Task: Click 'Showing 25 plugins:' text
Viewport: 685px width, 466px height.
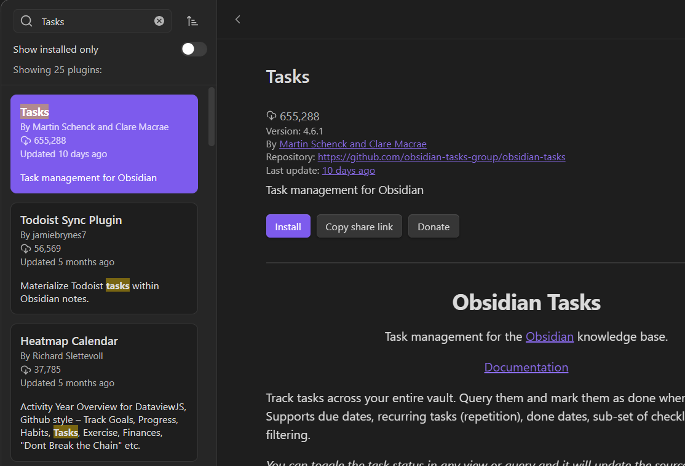Action: [x=57, y=70]
